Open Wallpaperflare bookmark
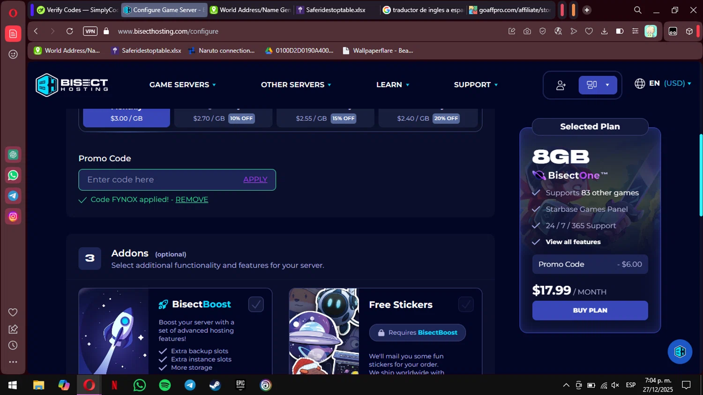The width and height of the screenshot is (703, 395). [x=378, y=51]
